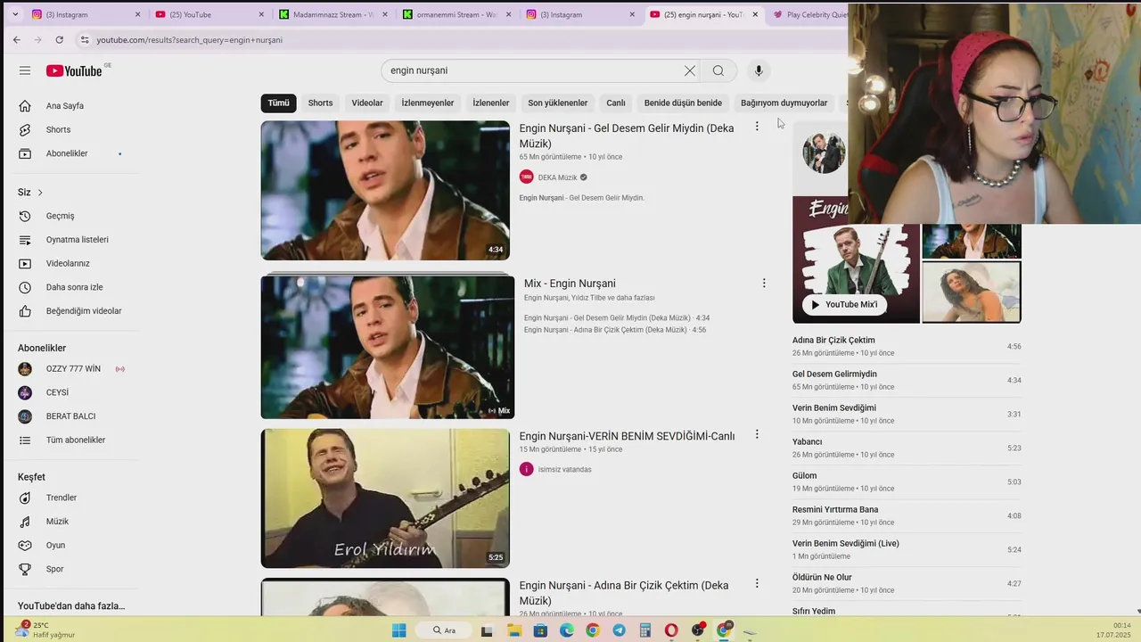Select the Canlı filter chip
This screenshot has height=642, width=1141.
[616, 103]
